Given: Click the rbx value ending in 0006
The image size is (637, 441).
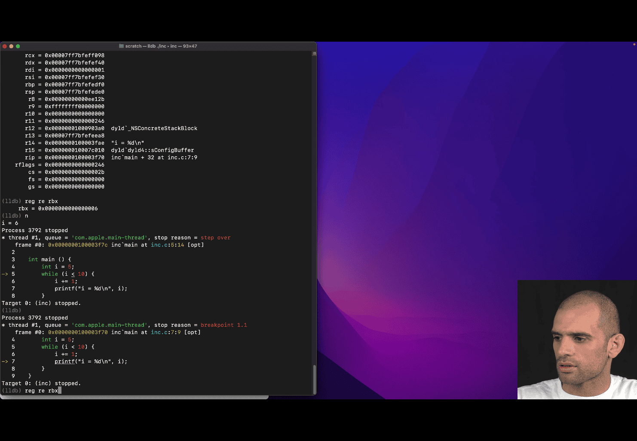Looking at the screenshot, I should coord(68,209).
